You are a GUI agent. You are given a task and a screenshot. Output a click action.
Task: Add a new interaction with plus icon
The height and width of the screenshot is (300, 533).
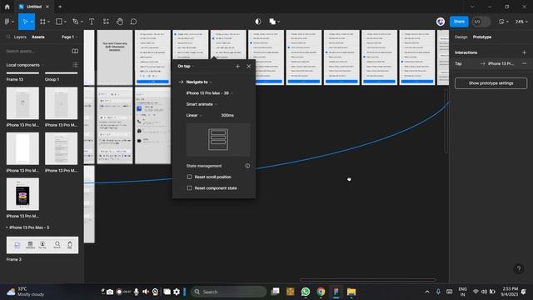pyautogui.click(x=524, y=52)
